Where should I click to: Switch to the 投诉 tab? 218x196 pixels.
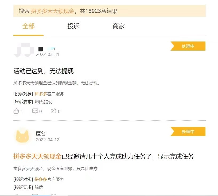[x=73, y=26]
